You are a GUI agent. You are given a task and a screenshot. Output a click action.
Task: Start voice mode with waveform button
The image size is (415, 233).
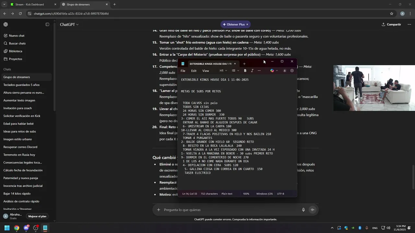coord(313,210)
